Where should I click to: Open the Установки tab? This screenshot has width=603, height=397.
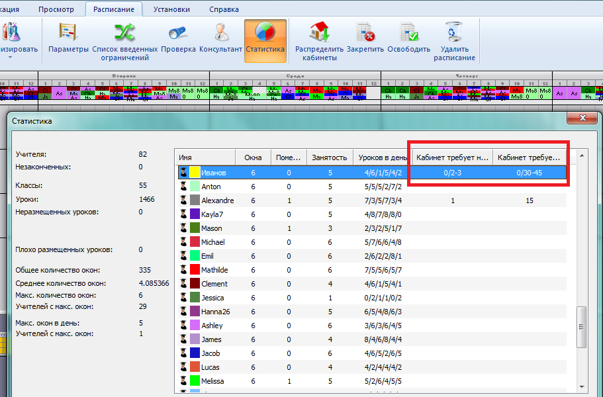[171, 9]
